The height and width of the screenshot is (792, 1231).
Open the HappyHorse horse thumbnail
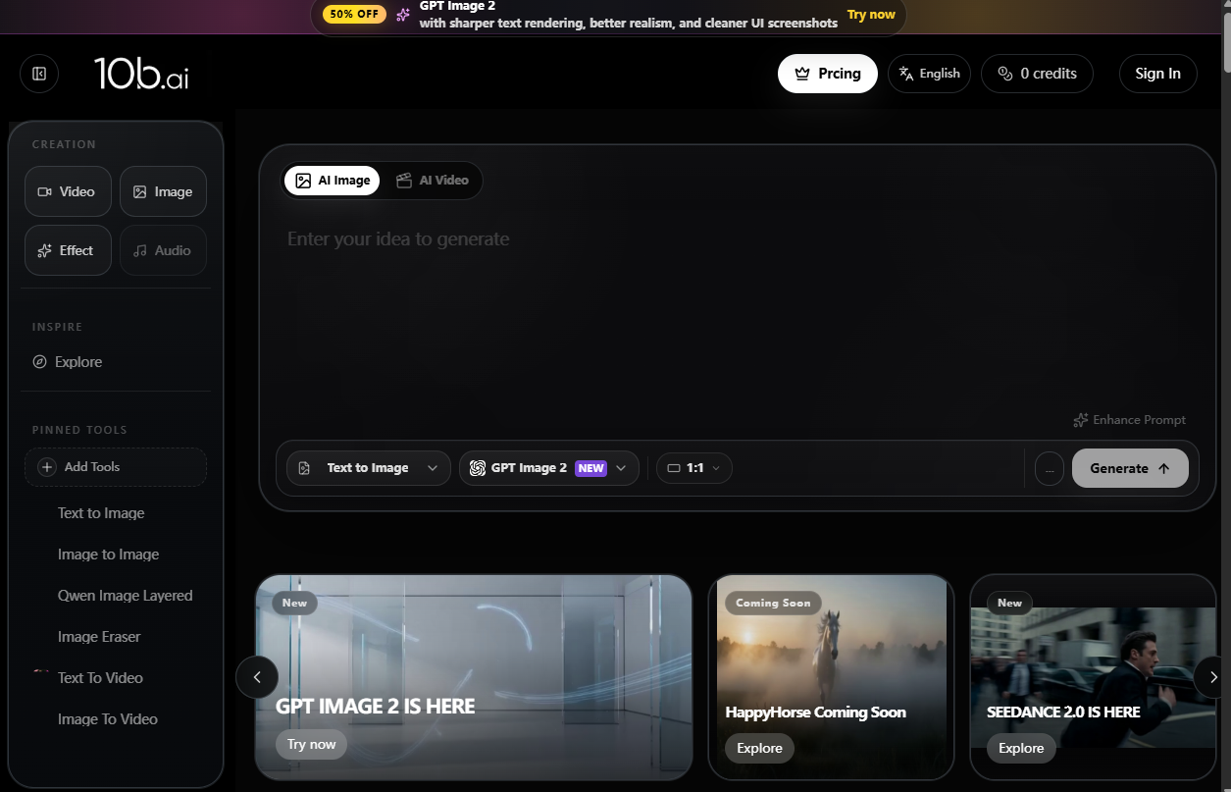(831, 677)
